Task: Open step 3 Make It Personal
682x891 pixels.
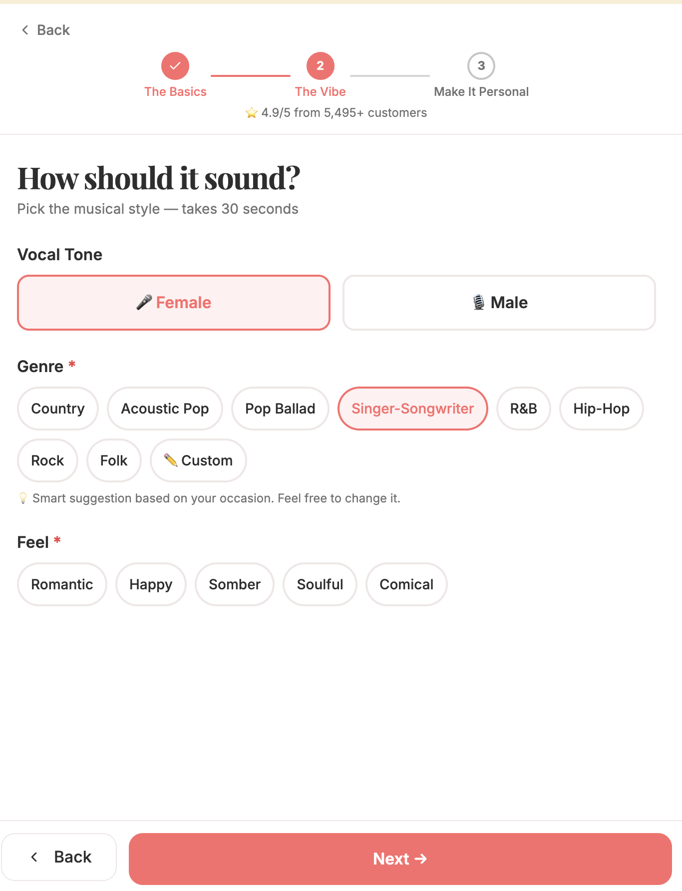Action: point(481,65)
